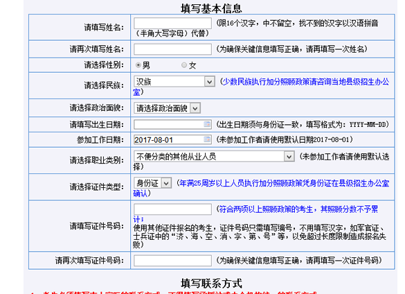Click the 参加工作日期 label
The height and width of the screenshot is (294, 405).
(x=100, y=140)
